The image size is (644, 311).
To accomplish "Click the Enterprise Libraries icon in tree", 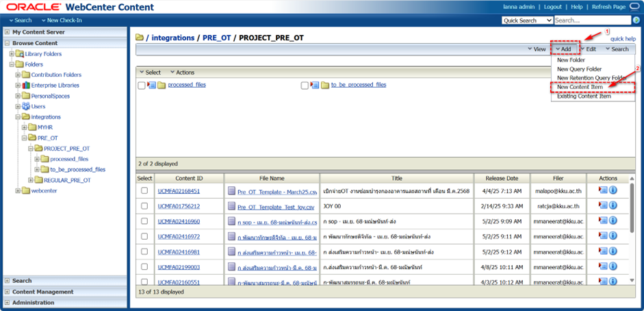I will tap(26, 86).
